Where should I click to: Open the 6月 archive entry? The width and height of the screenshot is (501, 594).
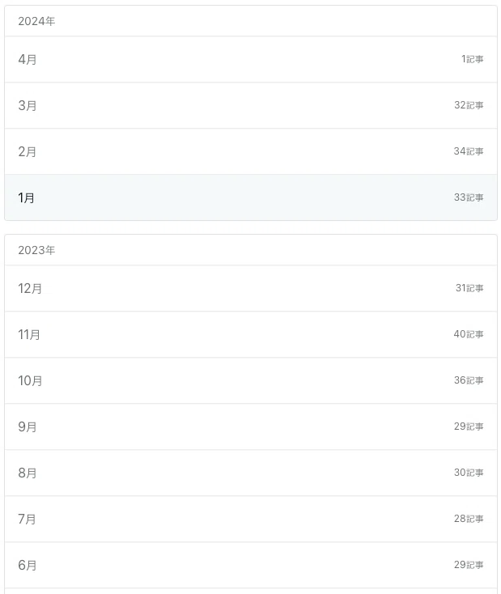(x=251, y=565)
